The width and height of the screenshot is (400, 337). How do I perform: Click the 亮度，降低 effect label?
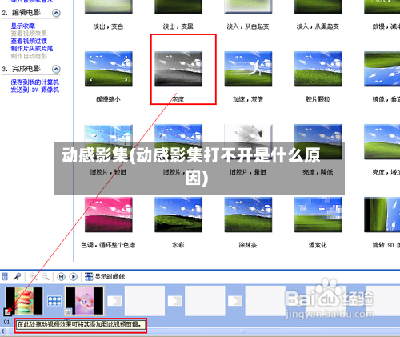pyautogui.click(x=318, y=172)
